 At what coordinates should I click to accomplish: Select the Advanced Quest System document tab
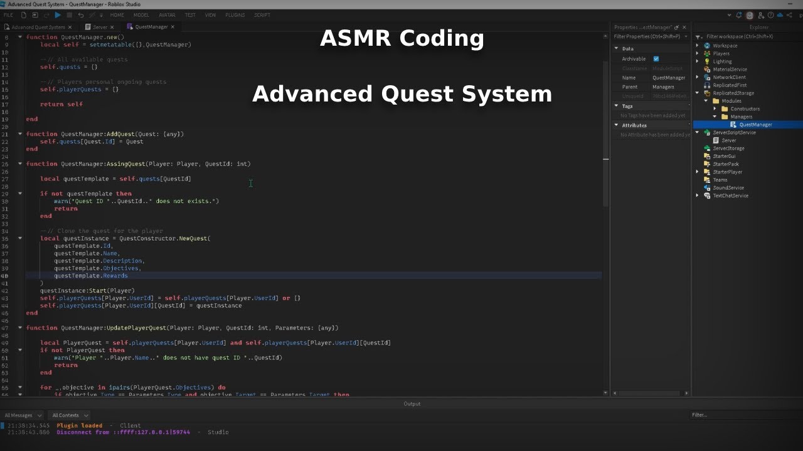[38, 27]
